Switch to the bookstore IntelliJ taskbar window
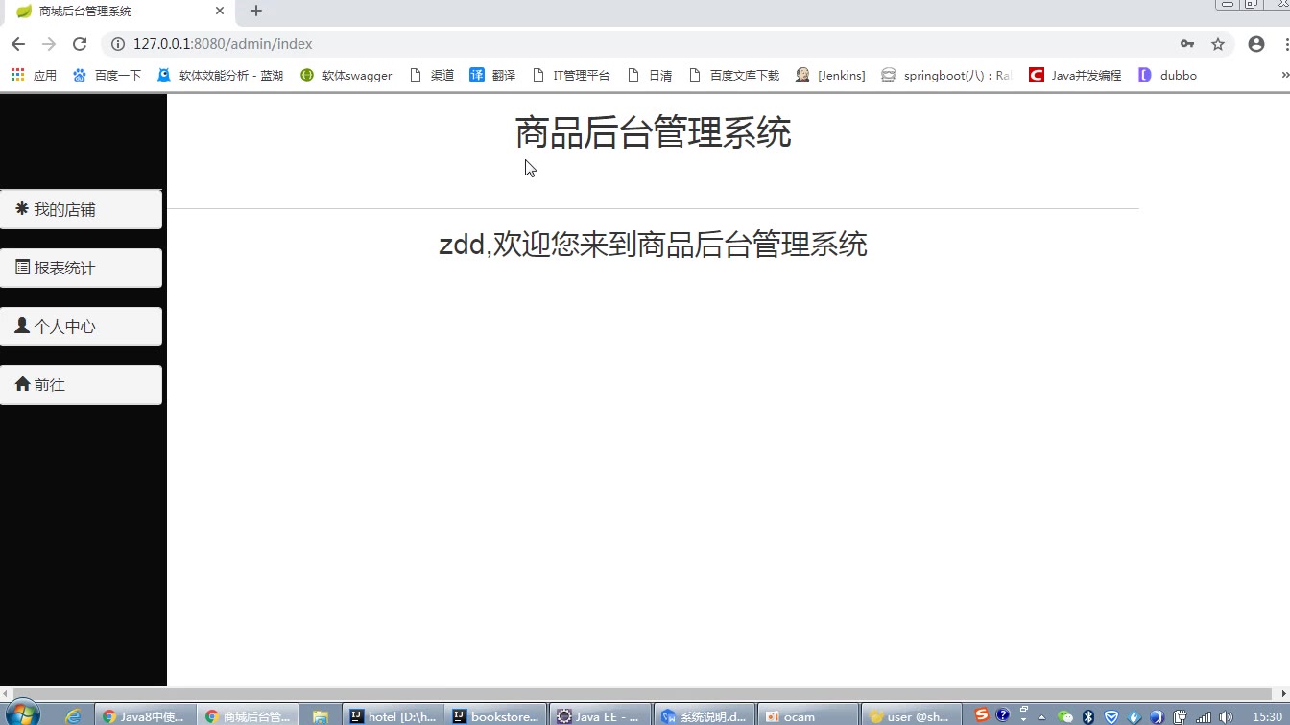This screenshot has width=1290, height=725. pos(497,715)
